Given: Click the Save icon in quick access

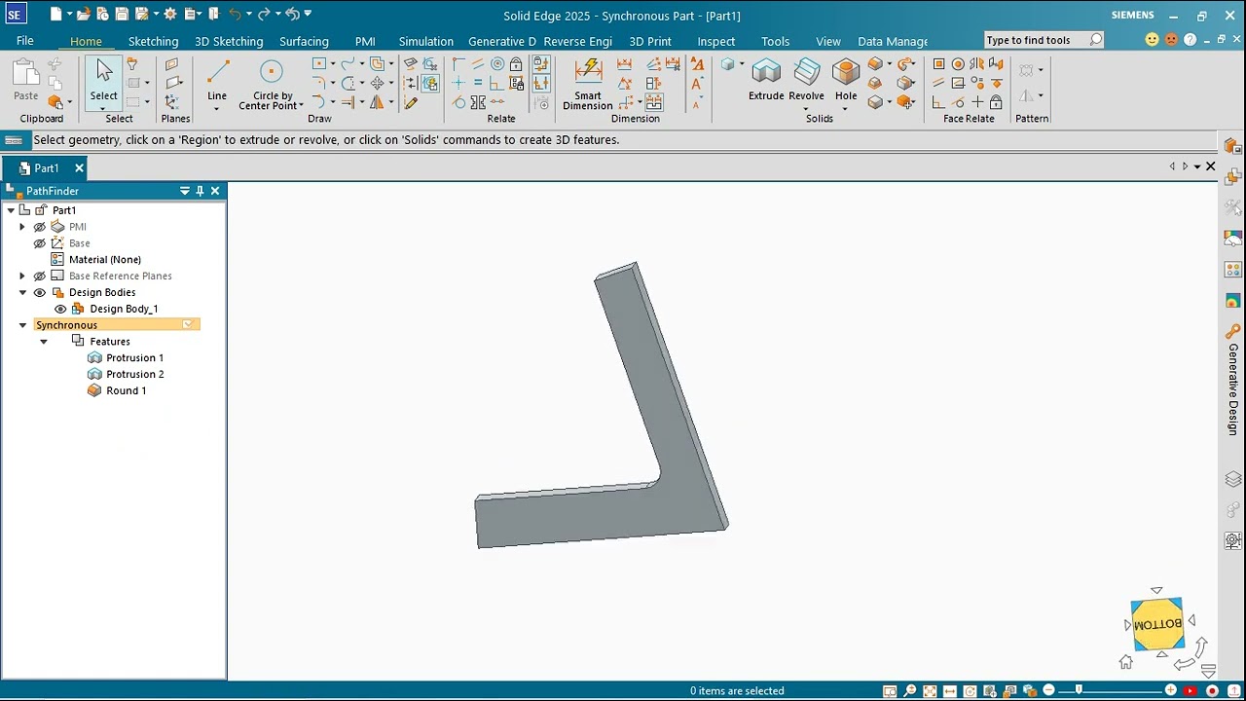Looking at the screenshot, I should click(122, 15).
